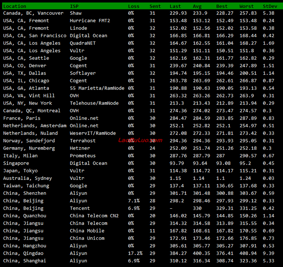Select USA, CA, San Francisco location
283x267 pixels.
(35, 36)
